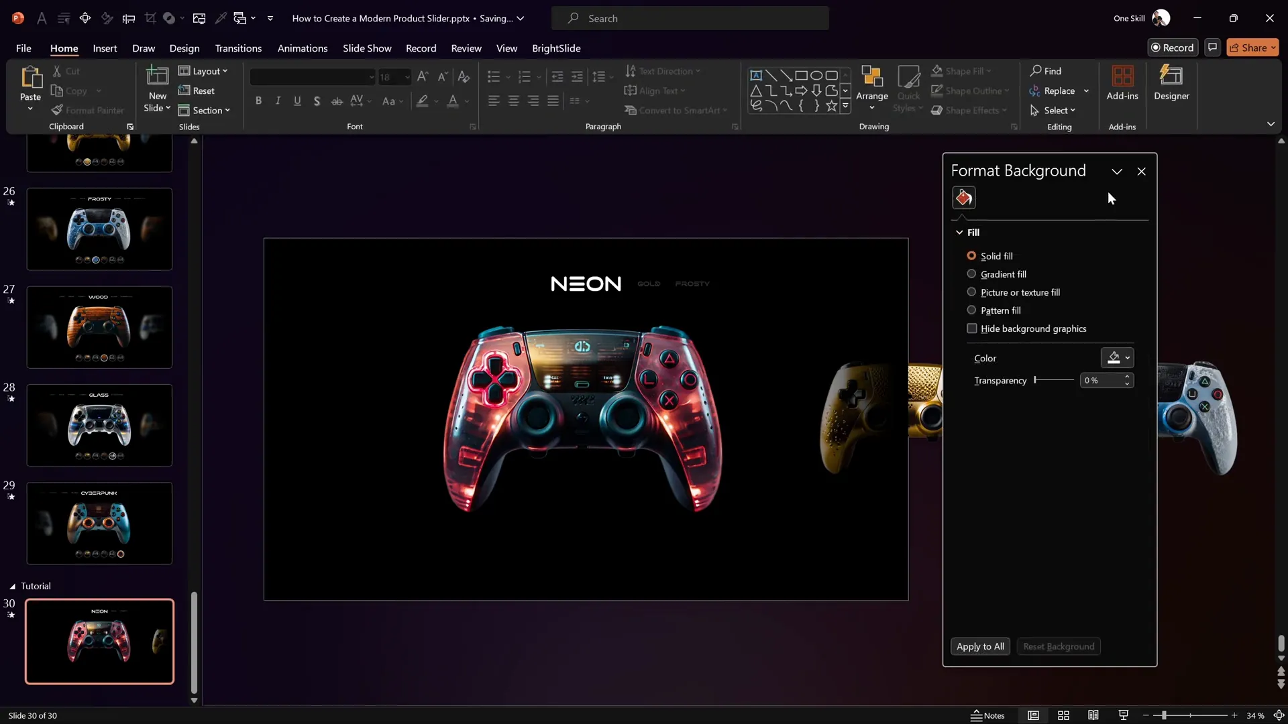The height and width of the screenshot is (724, 1288).
Task: Click the Fill bucket icon in Format Background
Action: click(963, 198)
